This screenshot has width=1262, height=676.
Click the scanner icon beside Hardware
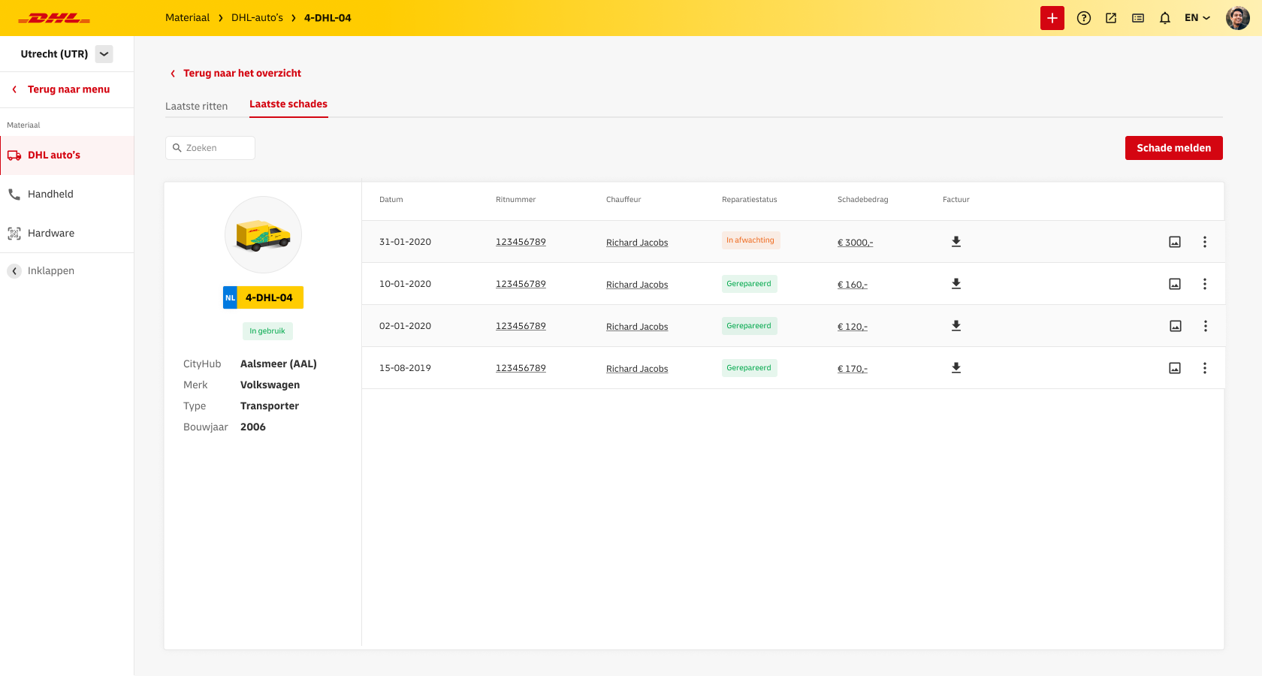(14, 234)
